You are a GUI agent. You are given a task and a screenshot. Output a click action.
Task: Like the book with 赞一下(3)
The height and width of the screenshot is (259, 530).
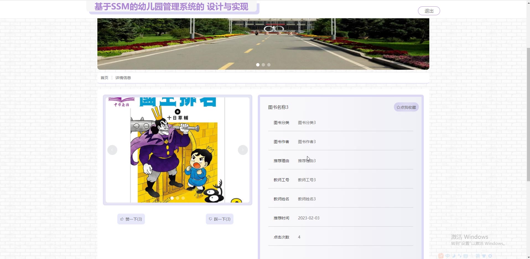click(131, 219)
